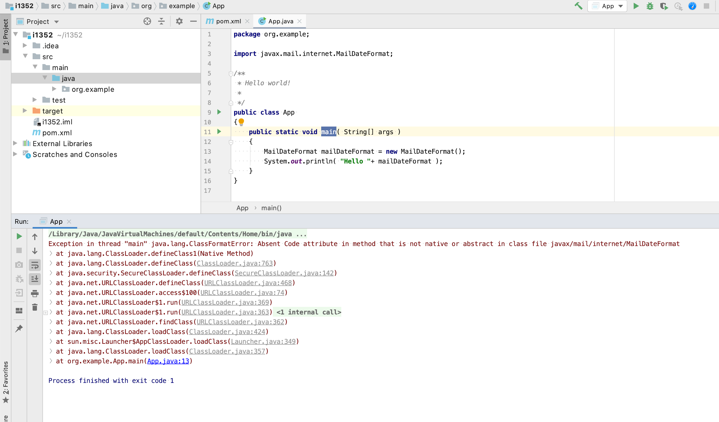
Task: Click the debug settings icon in Run panel
Action: click(19, 279)
